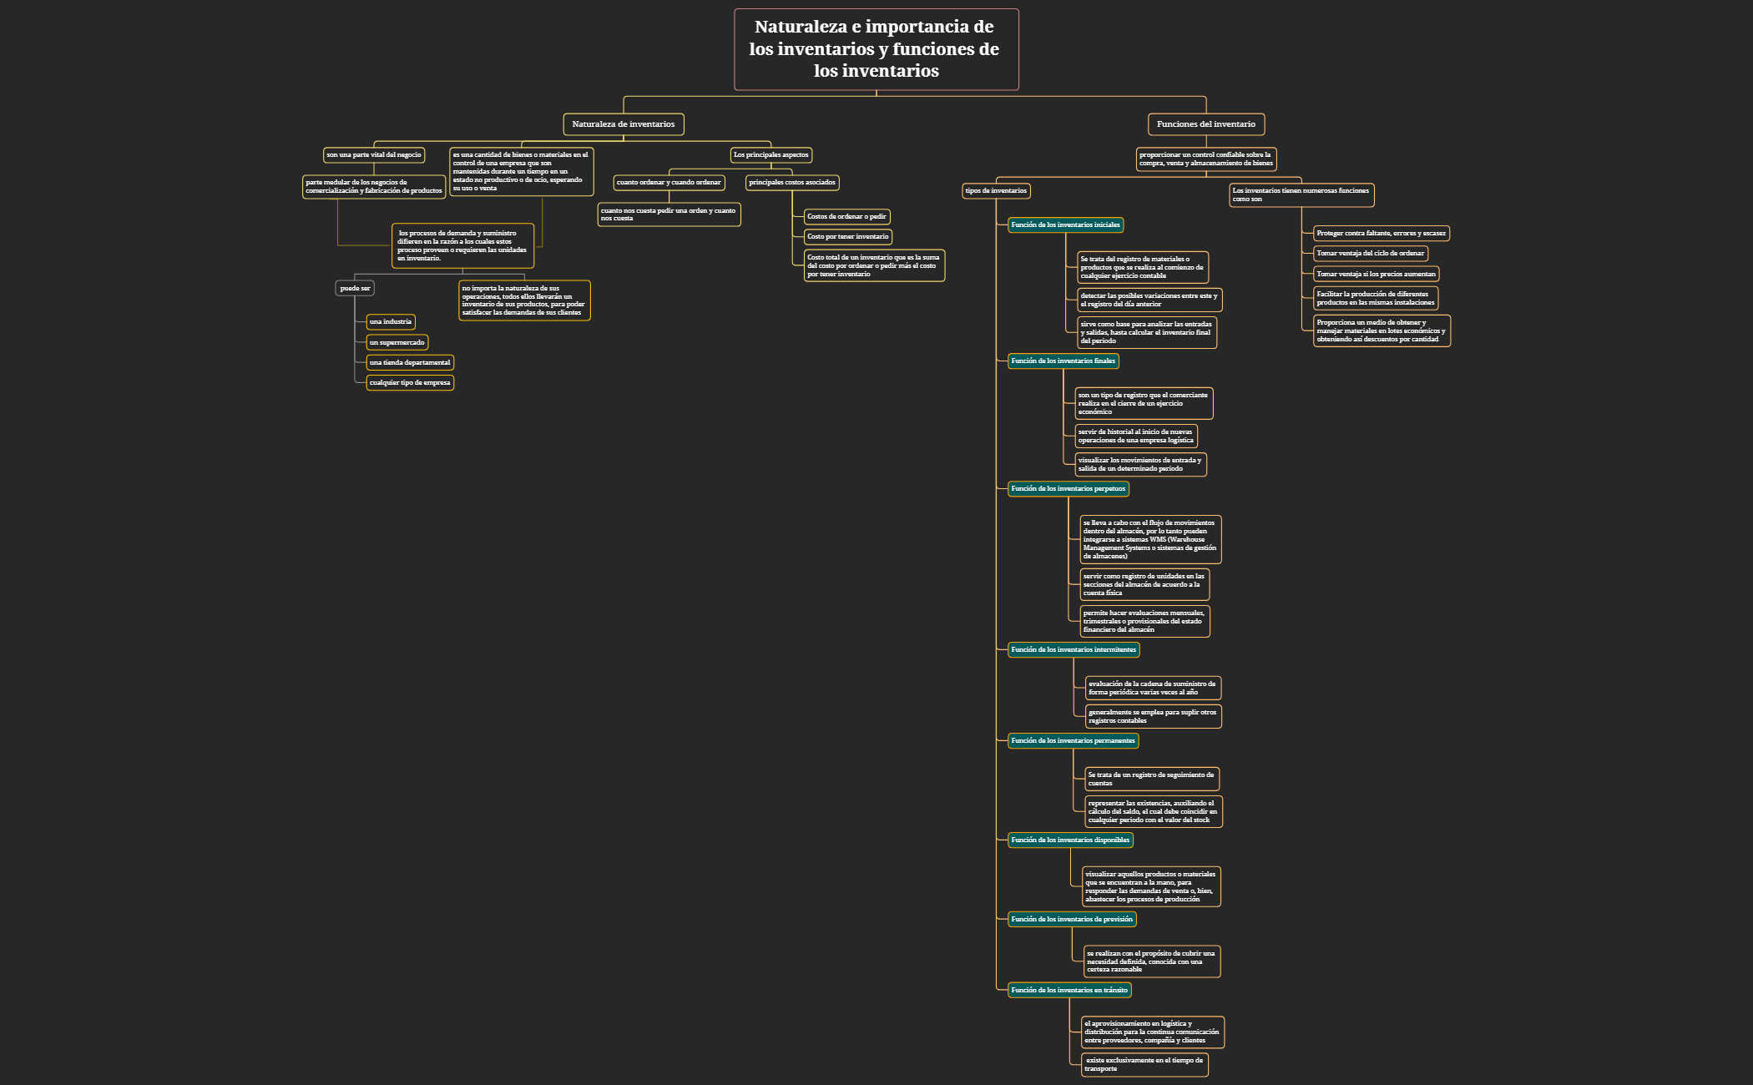Select the 'Costos de ordenar o pedir' node
The width and height of the screenshot is (1753, 1085).
(x=846, y=217)
